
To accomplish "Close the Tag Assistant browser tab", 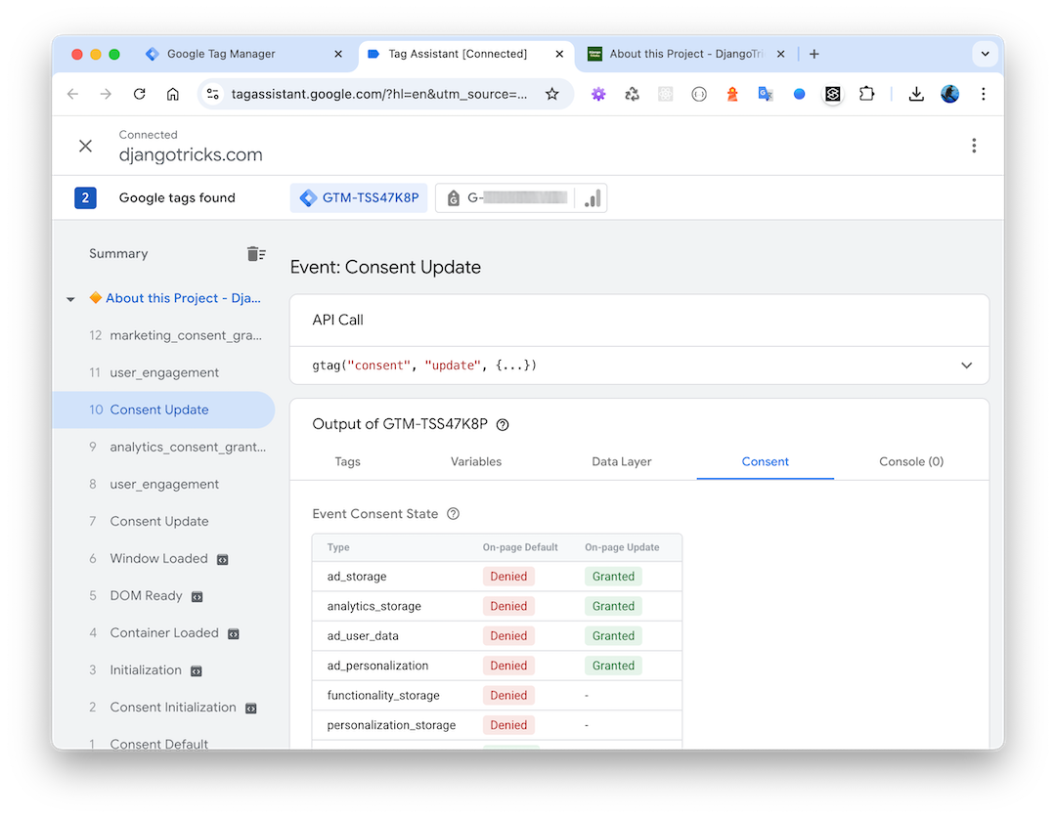I will pos(559,54).
